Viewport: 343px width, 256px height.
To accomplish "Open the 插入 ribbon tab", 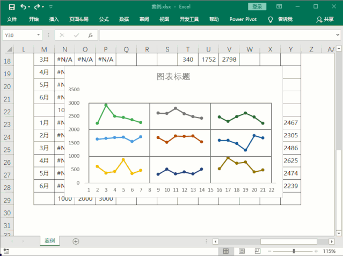I will [x=54, y=19].
